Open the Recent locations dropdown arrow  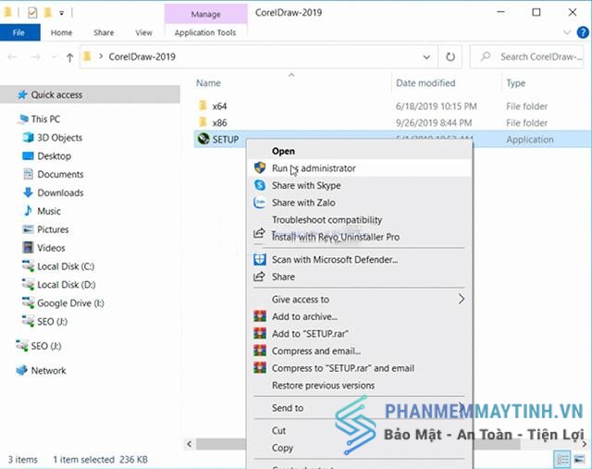pos(54,57)
